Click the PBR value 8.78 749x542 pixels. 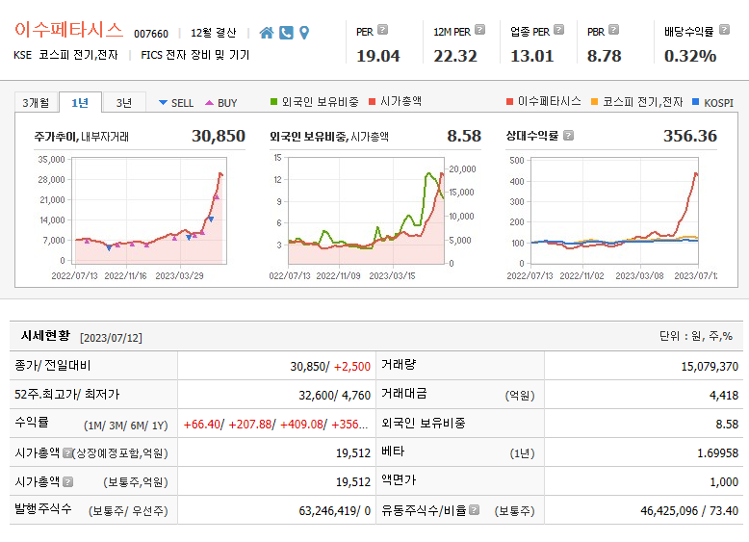tap(605, 56)
